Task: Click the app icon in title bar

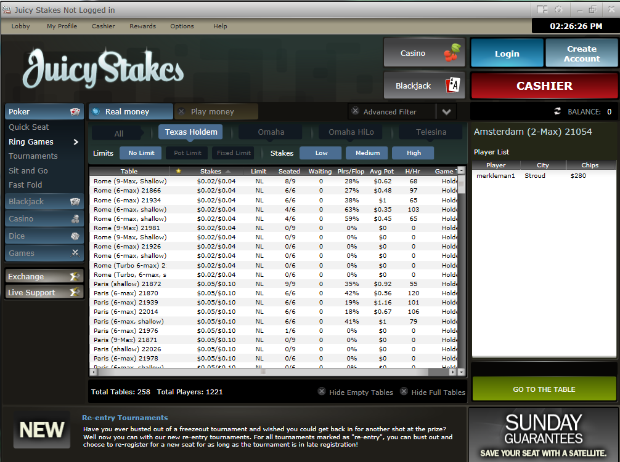Action: pos(6,9)
